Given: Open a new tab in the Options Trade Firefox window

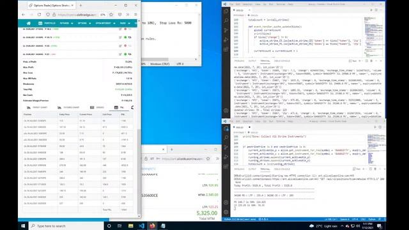Looking at the screenshot, I should 81,5.
